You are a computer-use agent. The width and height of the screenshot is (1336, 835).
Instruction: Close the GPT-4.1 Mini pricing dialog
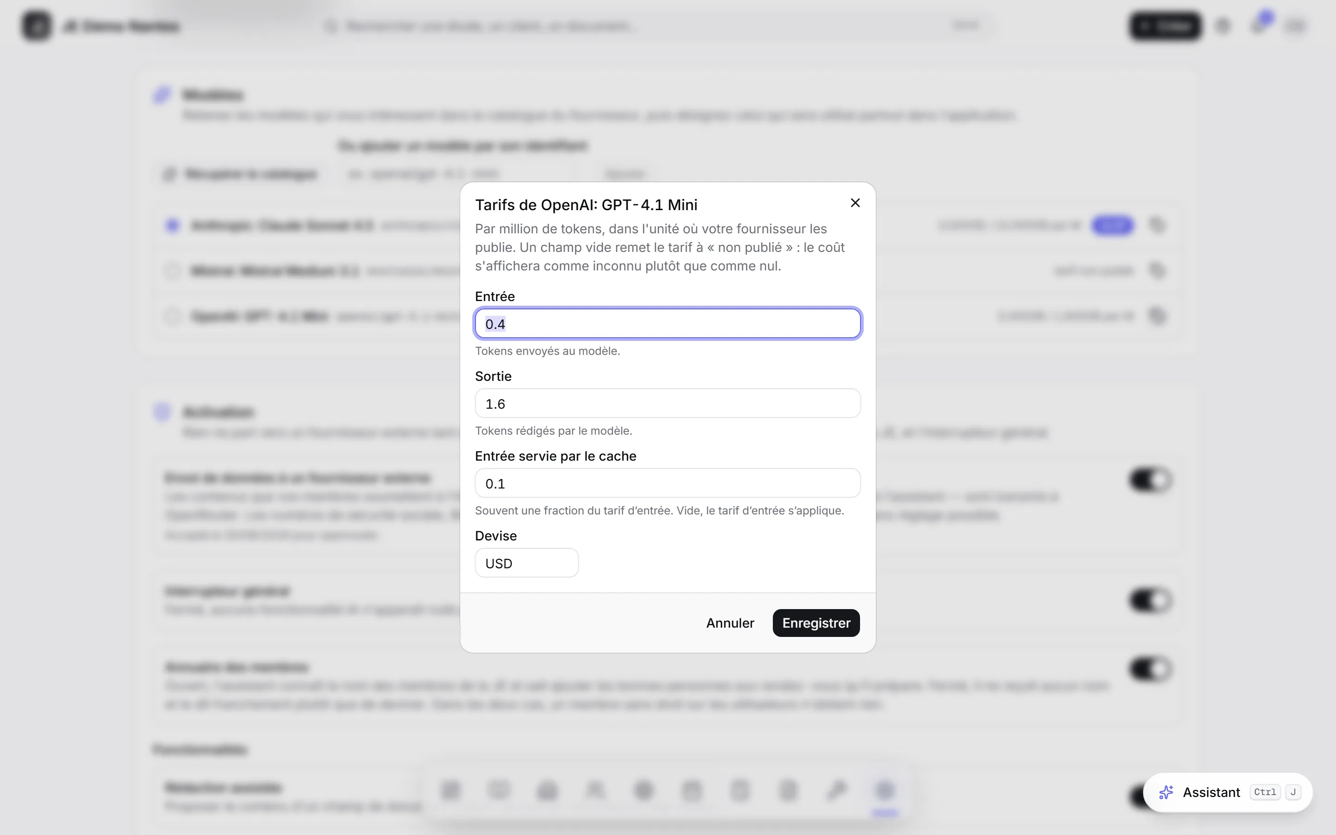tap(855, 203)
